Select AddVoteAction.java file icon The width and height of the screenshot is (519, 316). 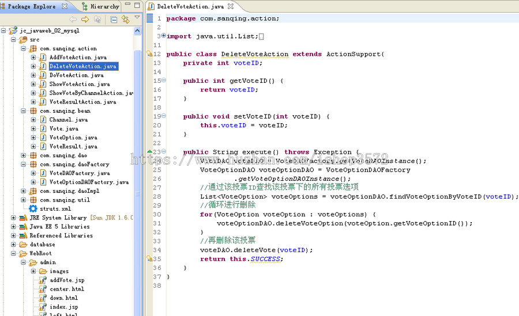(x=43, y=58)
